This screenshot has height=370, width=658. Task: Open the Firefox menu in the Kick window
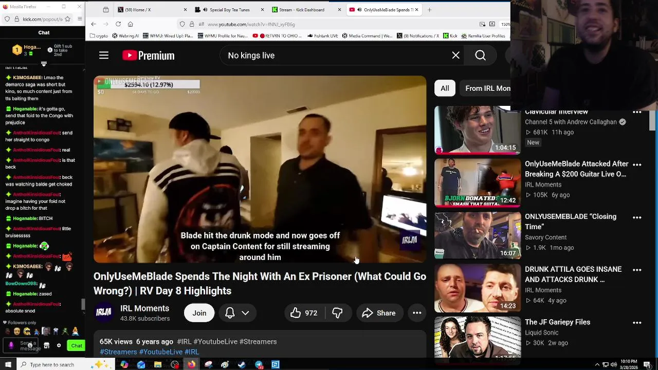coord(80,19)
